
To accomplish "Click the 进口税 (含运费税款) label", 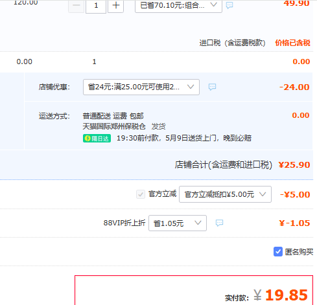I will tap(232, 43).
